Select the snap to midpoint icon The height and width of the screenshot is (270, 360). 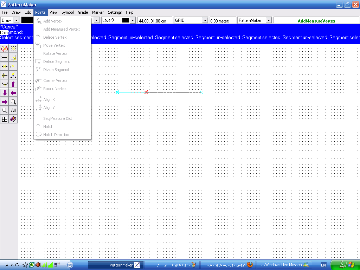coord(5,66)
